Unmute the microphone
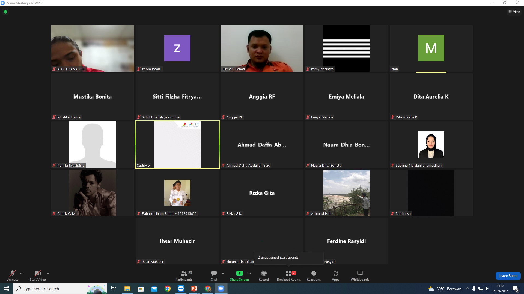 pos(13,275)
